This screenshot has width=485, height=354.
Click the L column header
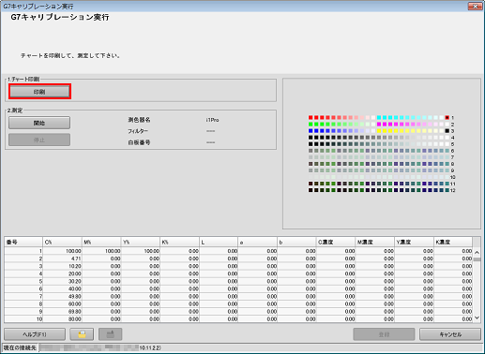219,242
